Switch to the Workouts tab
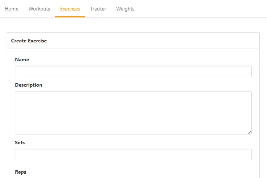The image size is (267, 178). pos(39,9)
